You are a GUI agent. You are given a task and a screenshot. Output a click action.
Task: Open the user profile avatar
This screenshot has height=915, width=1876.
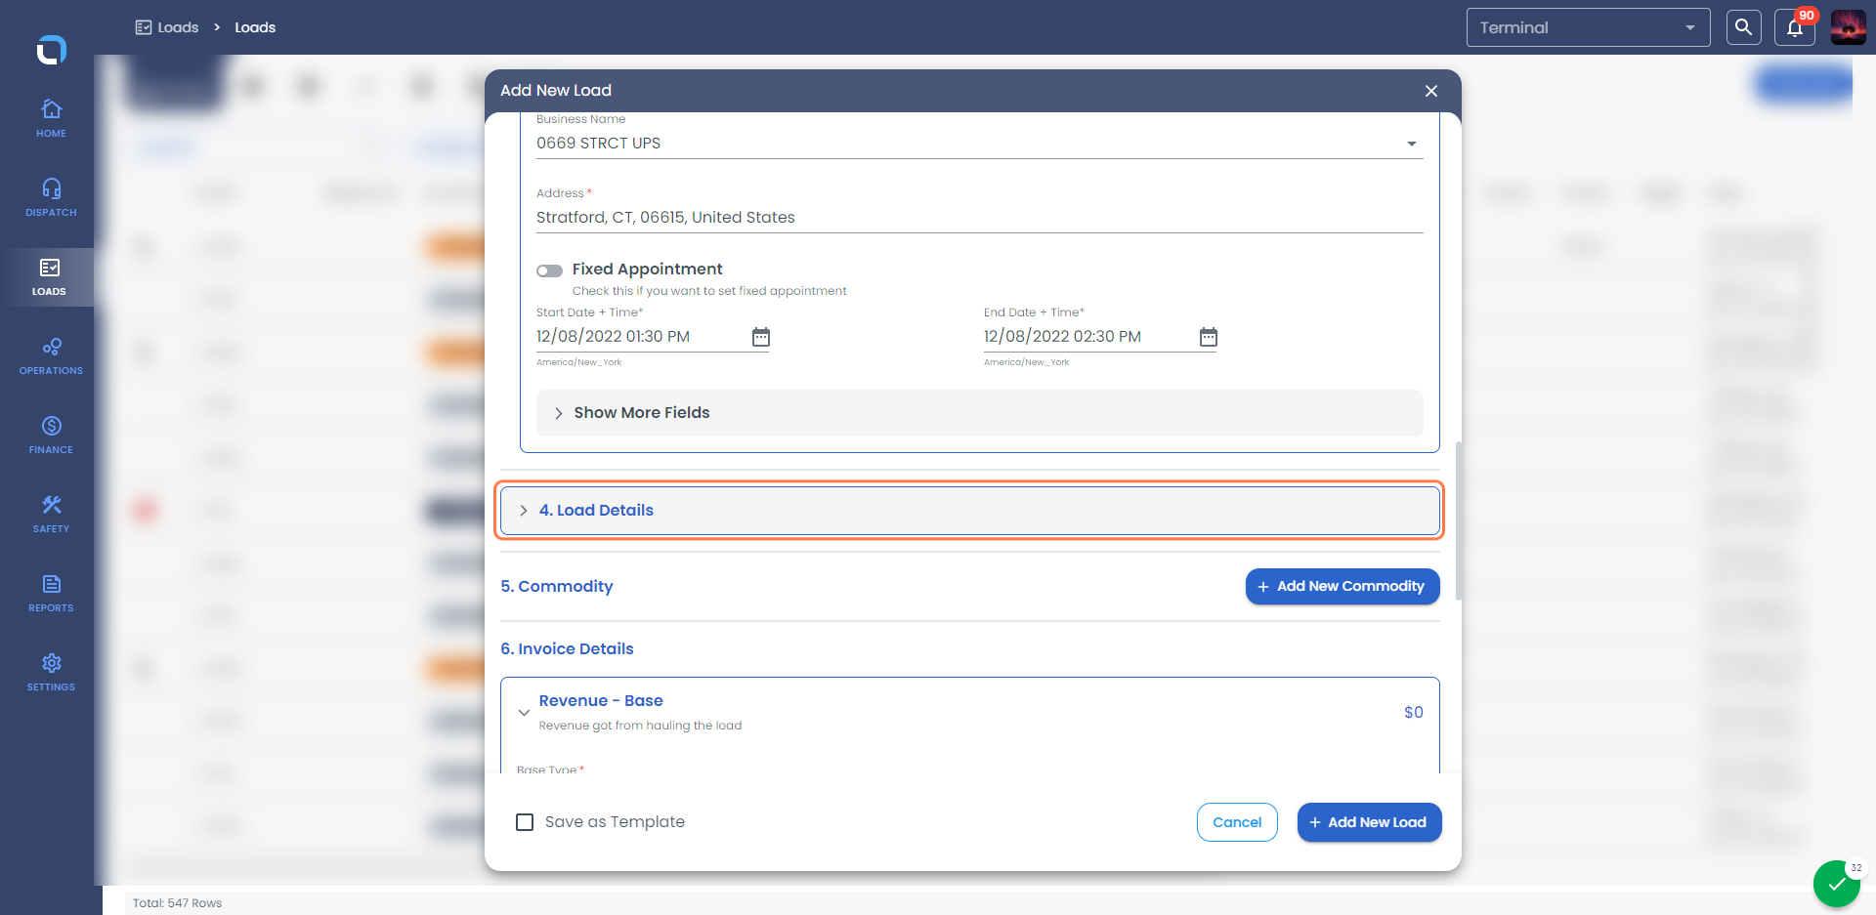tap(1849, 27)
